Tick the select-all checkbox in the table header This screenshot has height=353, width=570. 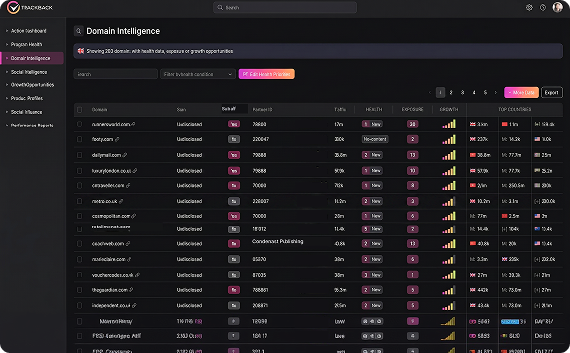pyautogui.click(x=79, y=109)
